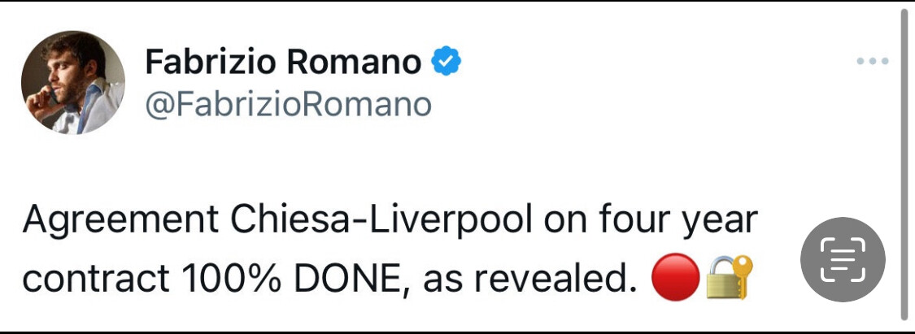Open Fabrizio Romano's profile picture

click(73, 83)
